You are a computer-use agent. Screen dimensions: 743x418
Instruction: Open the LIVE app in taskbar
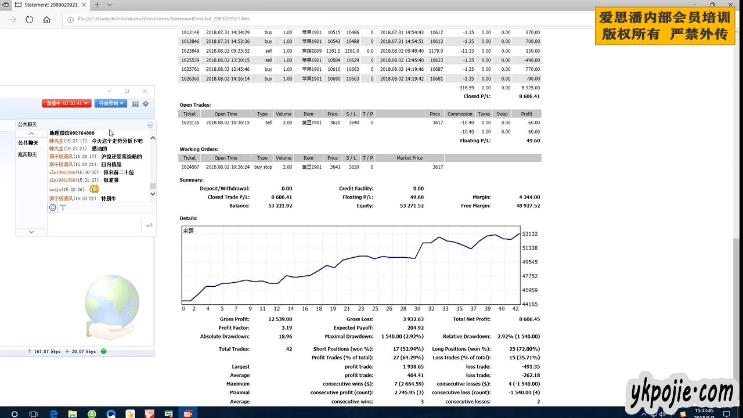tap(188, 414)
